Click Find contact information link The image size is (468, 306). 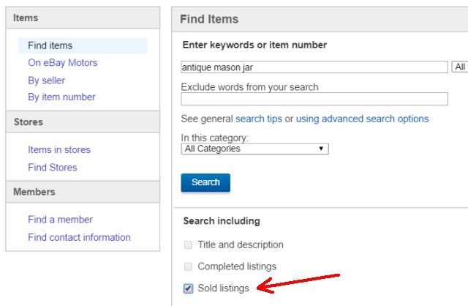pyautogui.click(x=79, y=237)
